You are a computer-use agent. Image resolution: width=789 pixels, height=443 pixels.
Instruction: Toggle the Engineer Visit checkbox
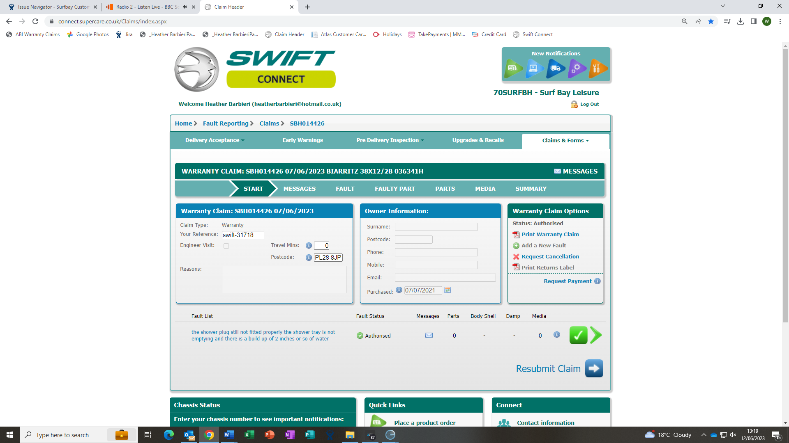pos(226,246)
